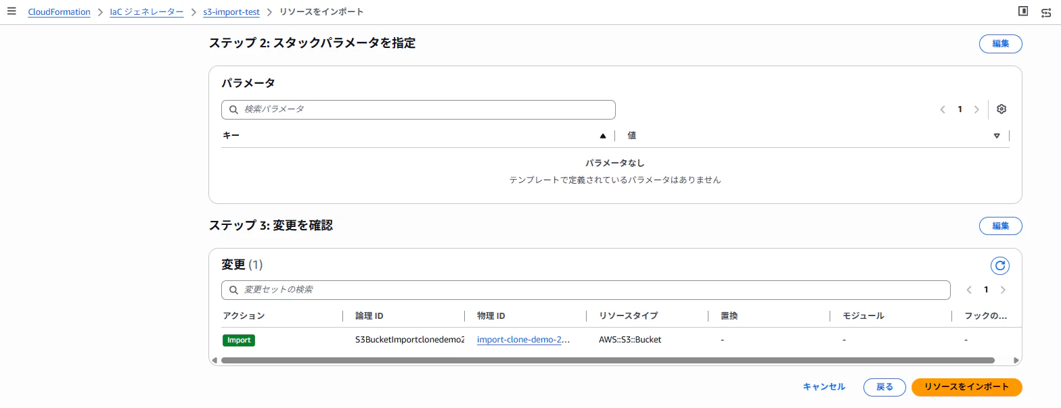
Task: Focus the 変更セットの検索 search field
Action: (585, 290)
